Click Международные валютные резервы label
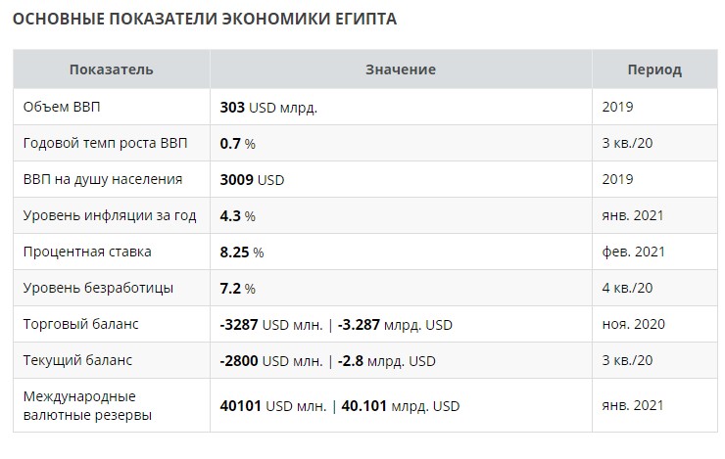 pos(87,405)
